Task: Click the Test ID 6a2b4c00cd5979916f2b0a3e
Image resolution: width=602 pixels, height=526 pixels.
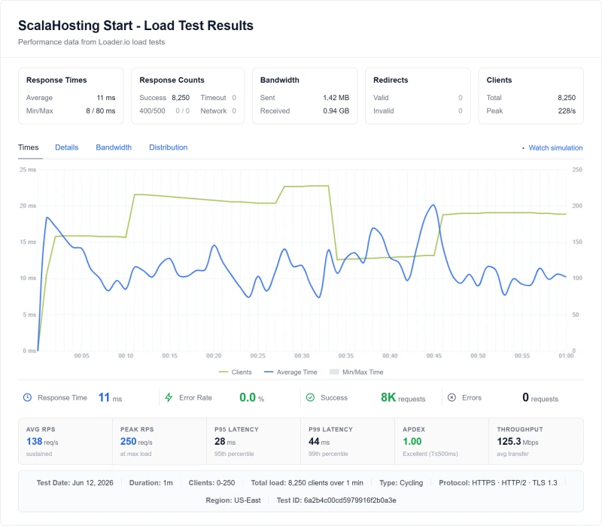Action: point(336,500)
